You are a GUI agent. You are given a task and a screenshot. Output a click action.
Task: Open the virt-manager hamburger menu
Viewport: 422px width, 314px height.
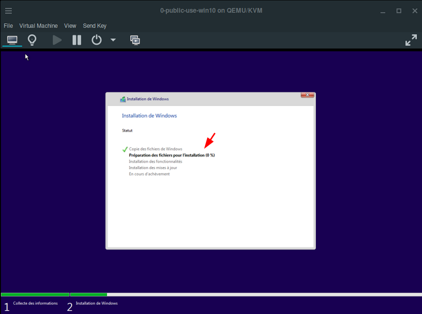coord(9,11)
